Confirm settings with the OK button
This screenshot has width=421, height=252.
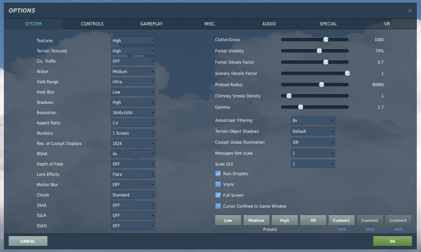[392, 241]
